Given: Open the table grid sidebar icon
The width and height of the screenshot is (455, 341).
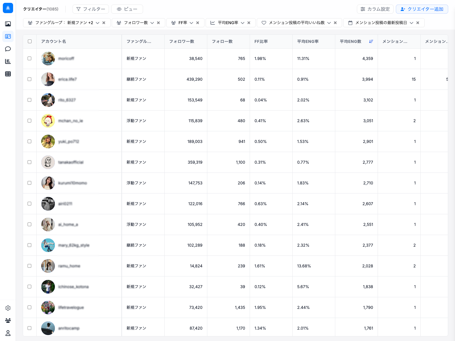Looking at the screenshot, I should tap(8, 74).
